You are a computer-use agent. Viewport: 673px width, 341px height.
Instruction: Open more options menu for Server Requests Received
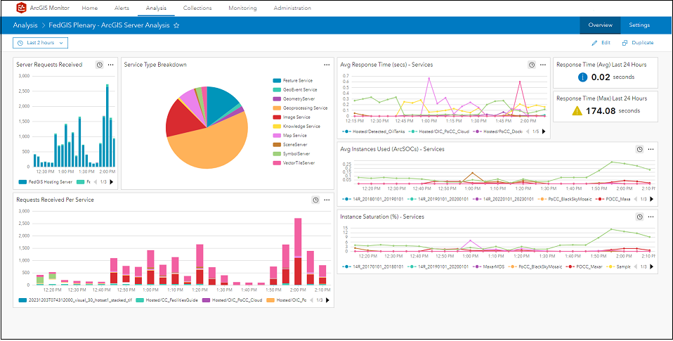click(x=111, y=65)
